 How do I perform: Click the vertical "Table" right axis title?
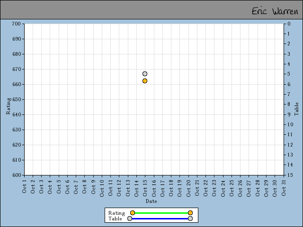pyautogui.click(x=297, y=109)
